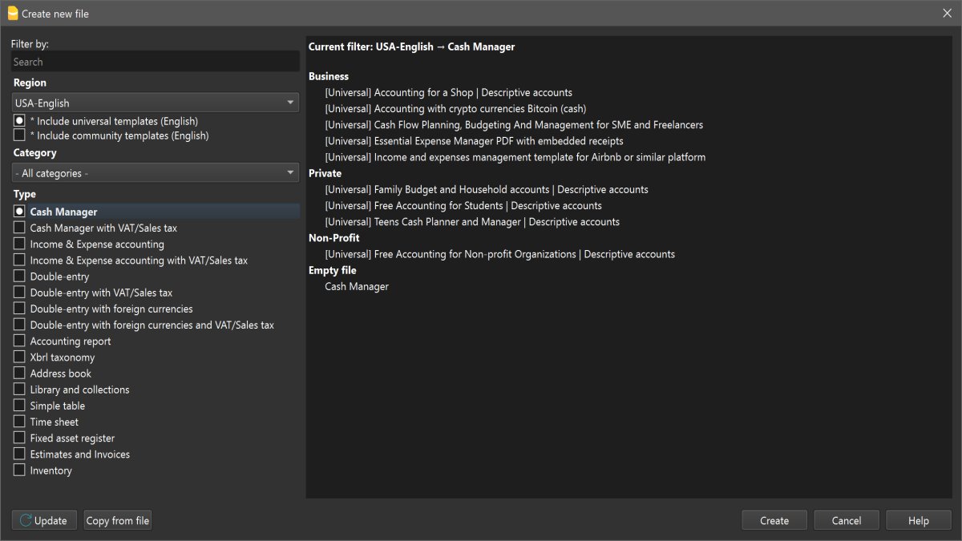Image resolution: width=962 pixels, height=541 pixels.
Task: Check the Double-entry type checkbox
Action: point(20,277)
